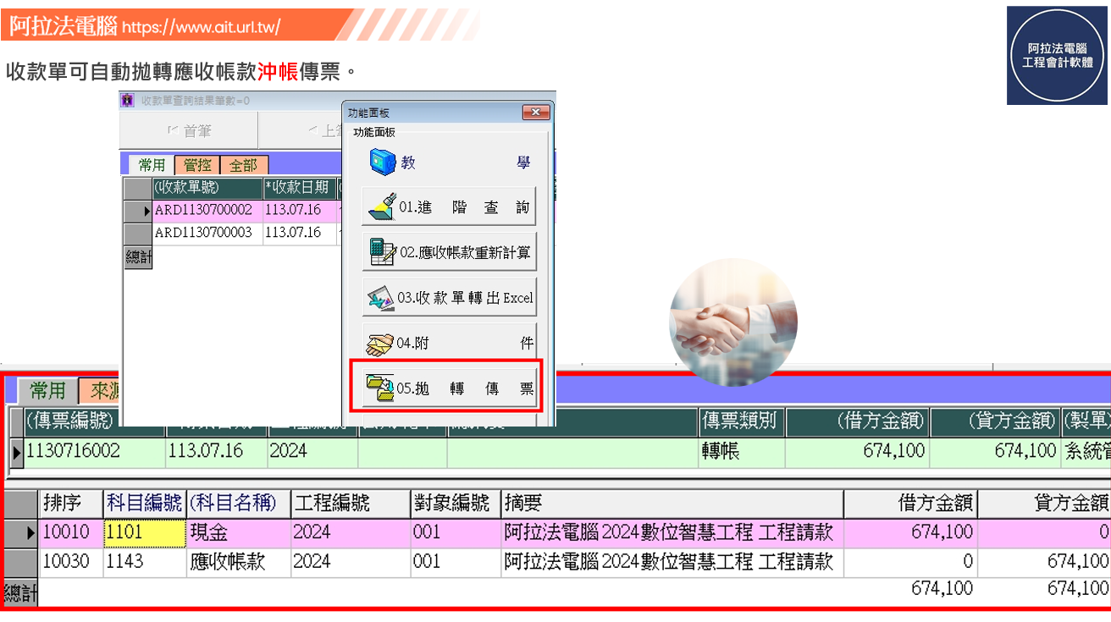The image size is (1111, 622).
Task: Click (借方金額) header in voucher list
Action: pyautogui.click(x=857, y=420)
